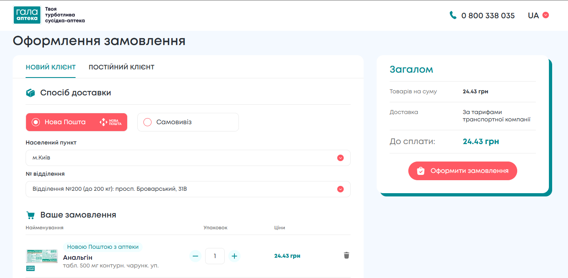Select the Самовивіз pickup option
568x278 pixels.
pos(188,122)
